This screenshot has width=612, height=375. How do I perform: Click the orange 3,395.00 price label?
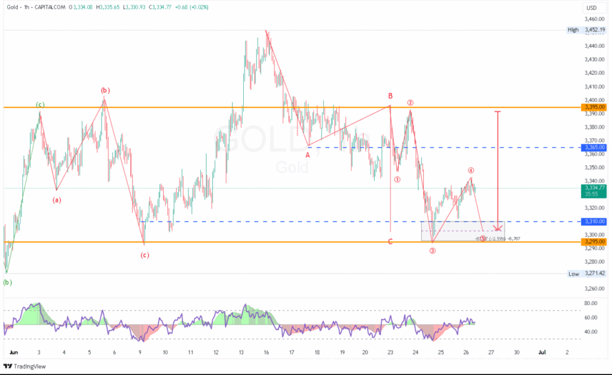coord(594,107)
